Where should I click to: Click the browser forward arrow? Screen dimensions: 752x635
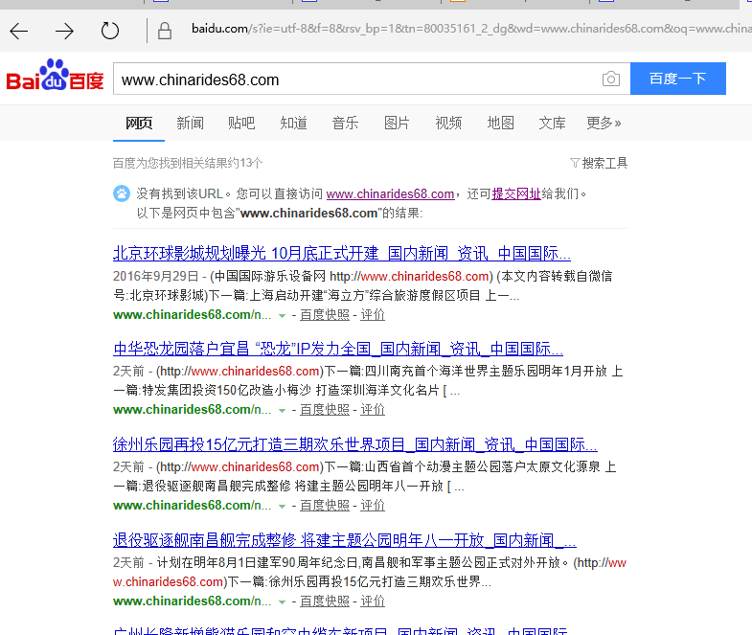tap(64, 32)
